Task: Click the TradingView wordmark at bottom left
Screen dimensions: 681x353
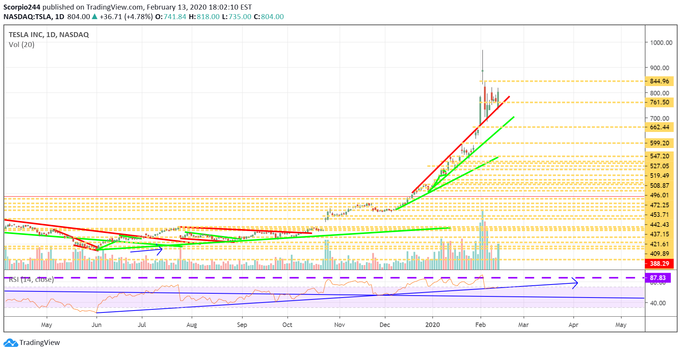Action: click(40, 343)
